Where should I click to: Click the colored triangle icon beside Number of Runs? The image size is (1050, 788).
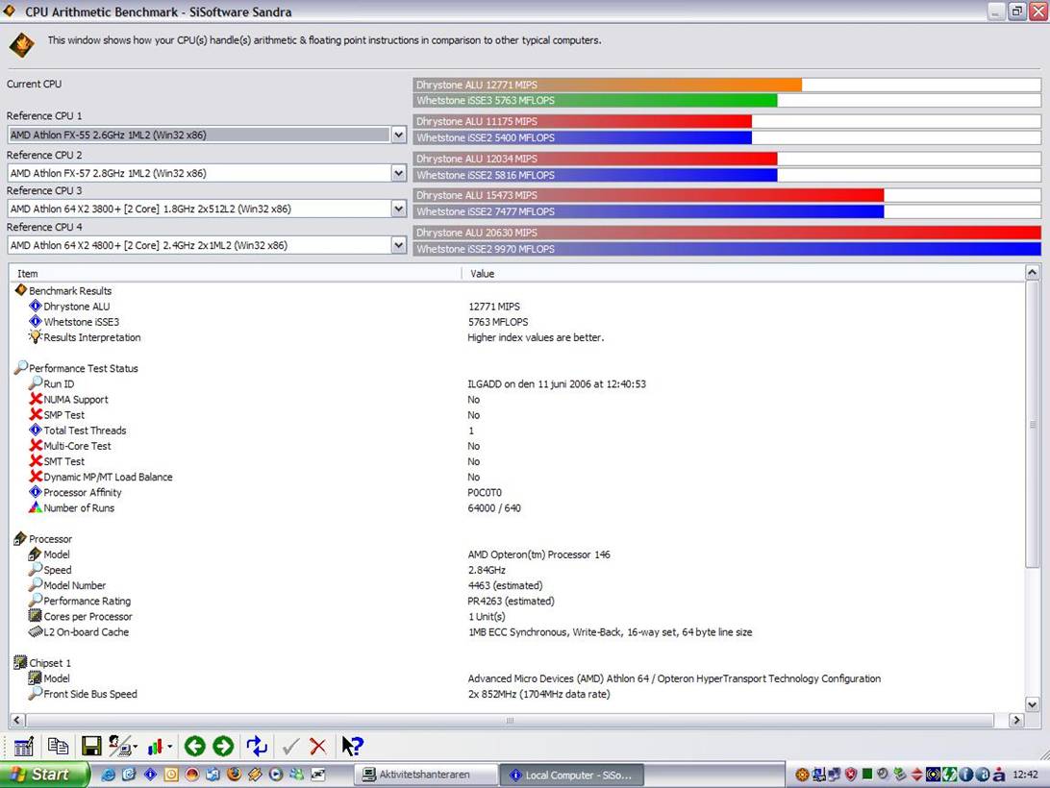click(36, 507)
